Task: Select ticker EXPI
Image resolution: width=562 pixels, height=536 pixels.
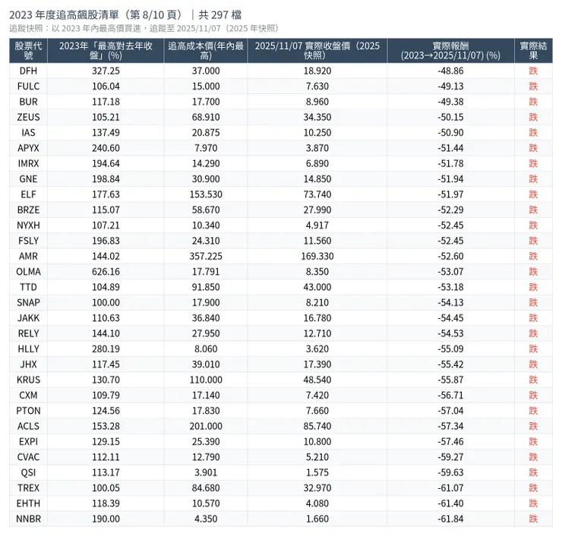Action: coord(28,441)
